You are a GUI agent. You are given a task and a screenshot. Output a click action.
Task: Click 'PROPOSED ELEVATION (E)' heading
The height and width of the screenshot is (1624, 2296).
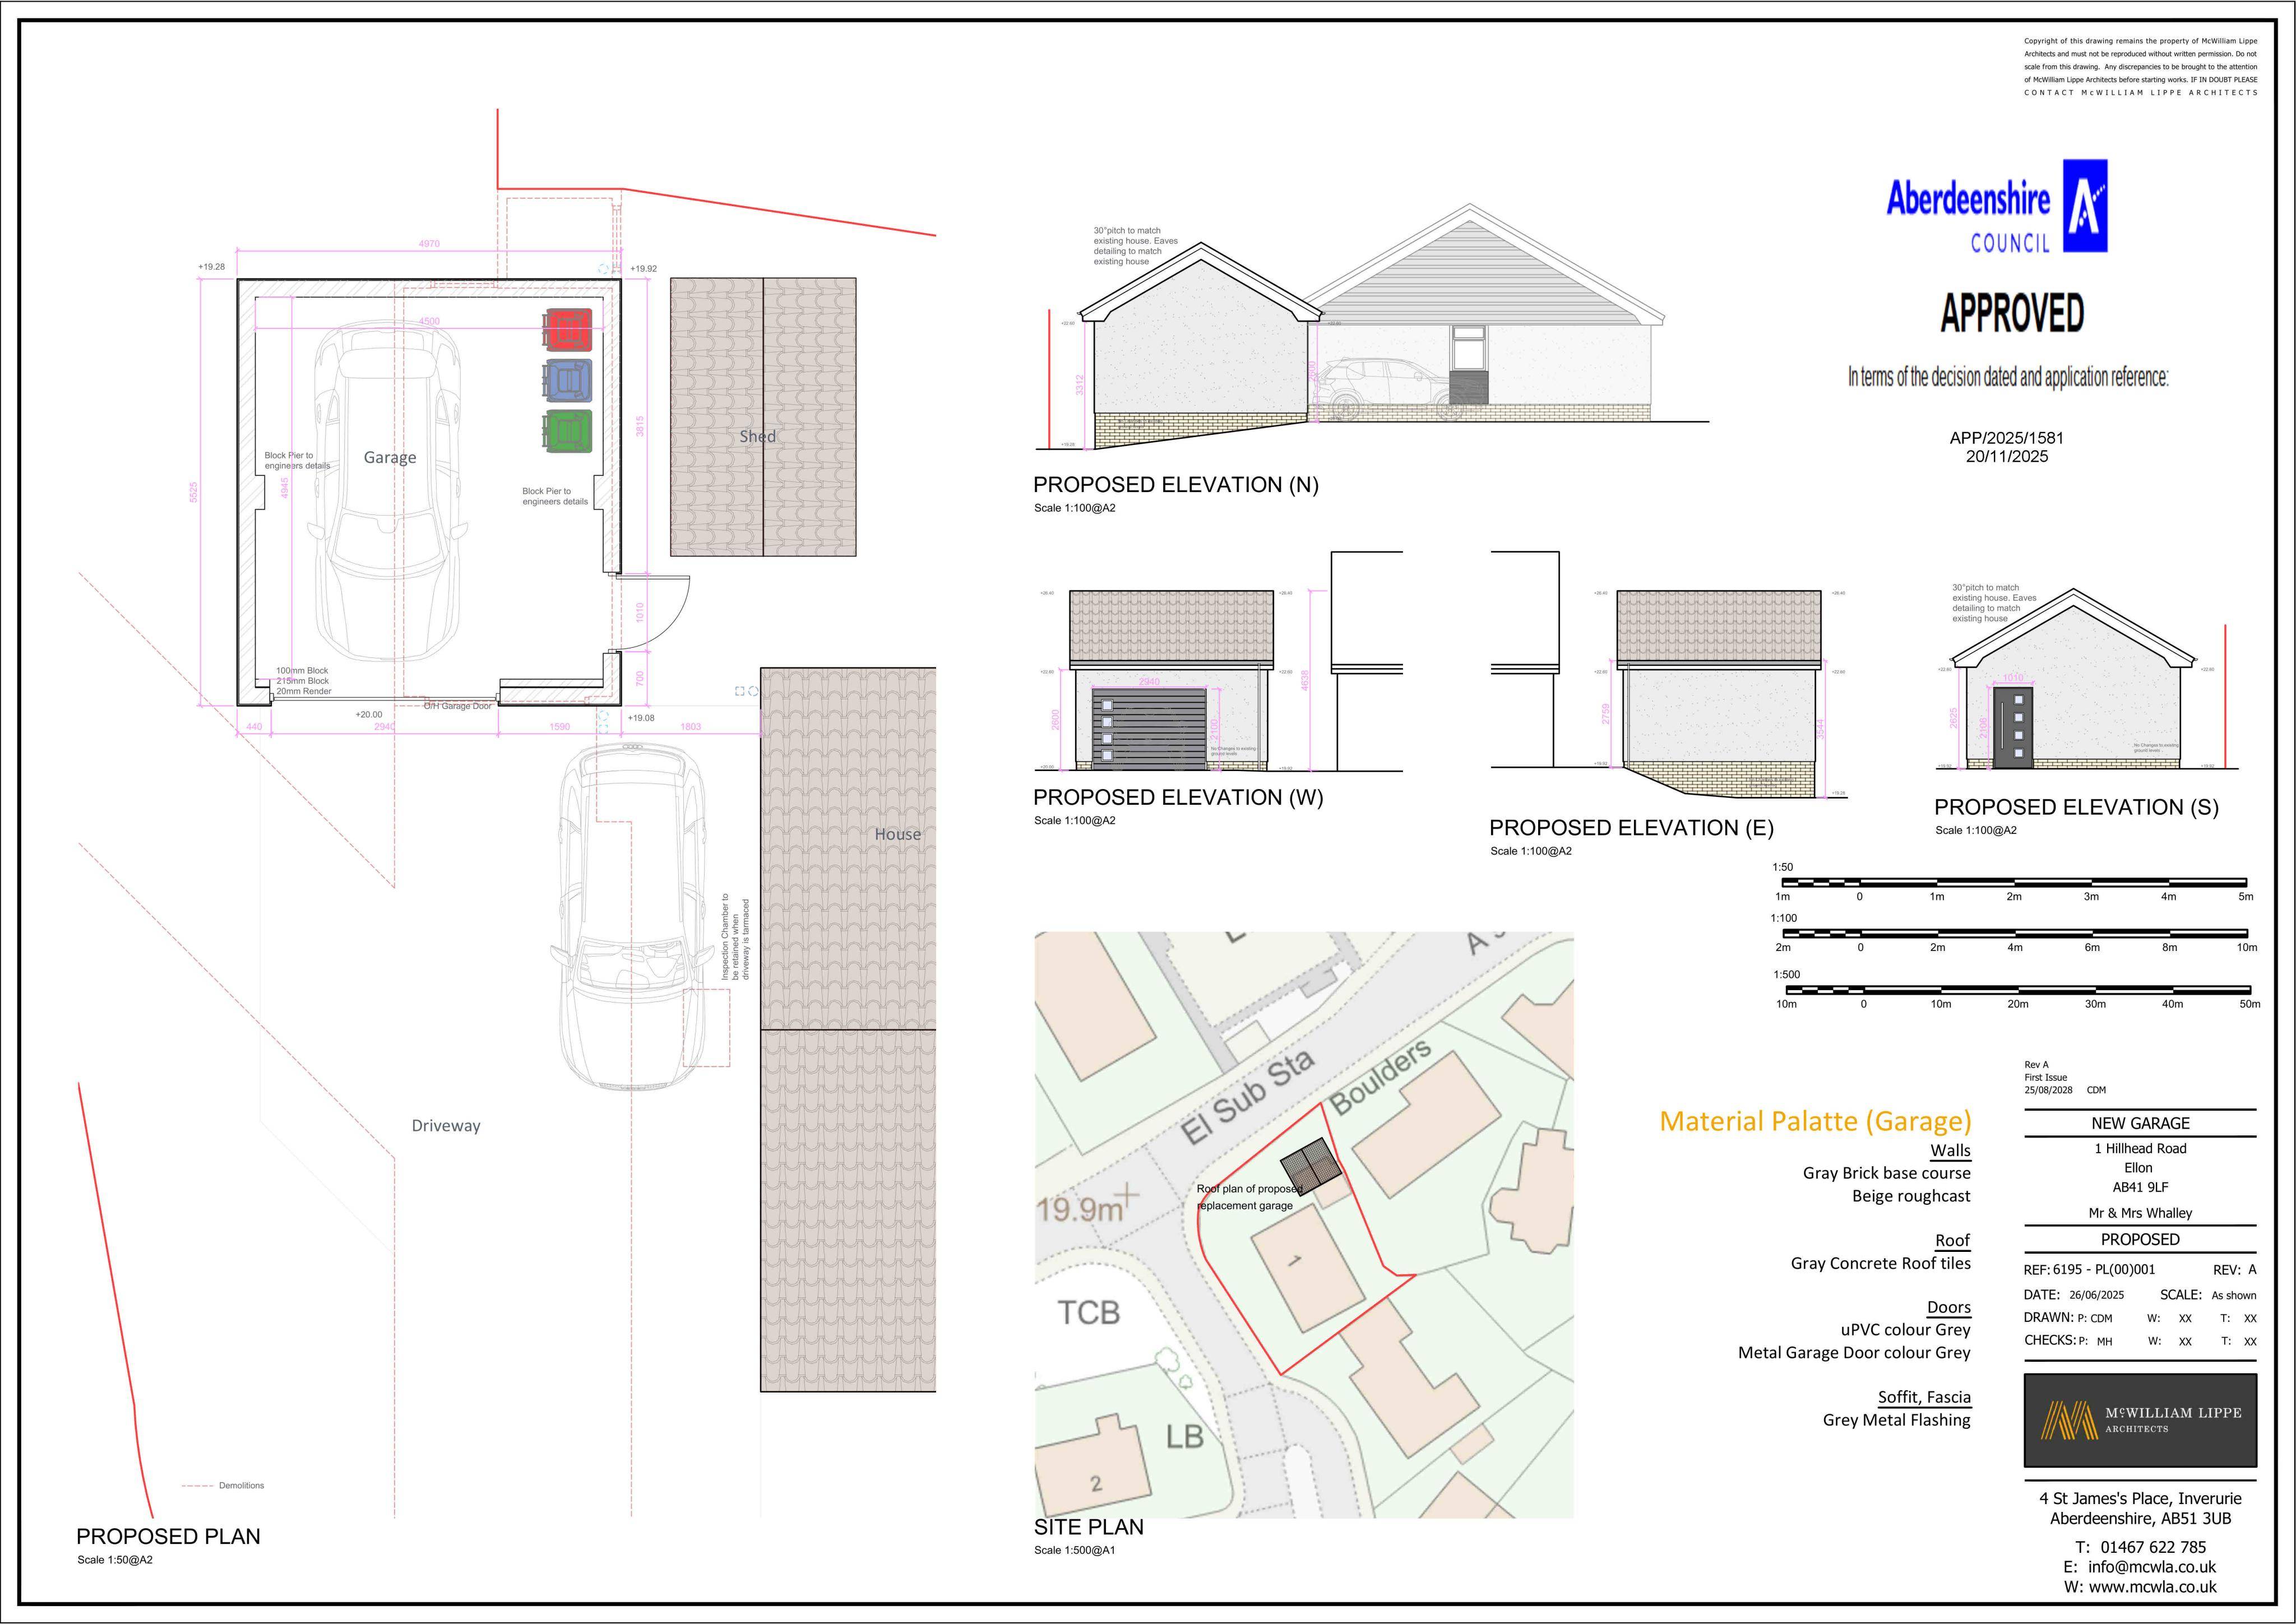pos(1632,828)
